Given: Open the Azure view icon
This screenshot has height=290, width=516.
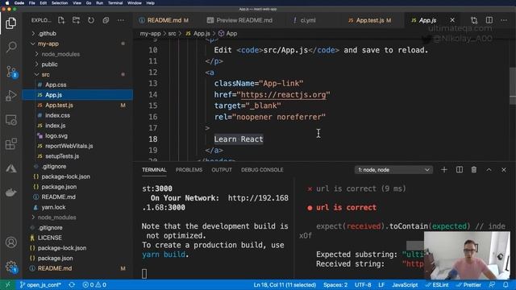Looking at the screenshot, I should coord(10,168).
